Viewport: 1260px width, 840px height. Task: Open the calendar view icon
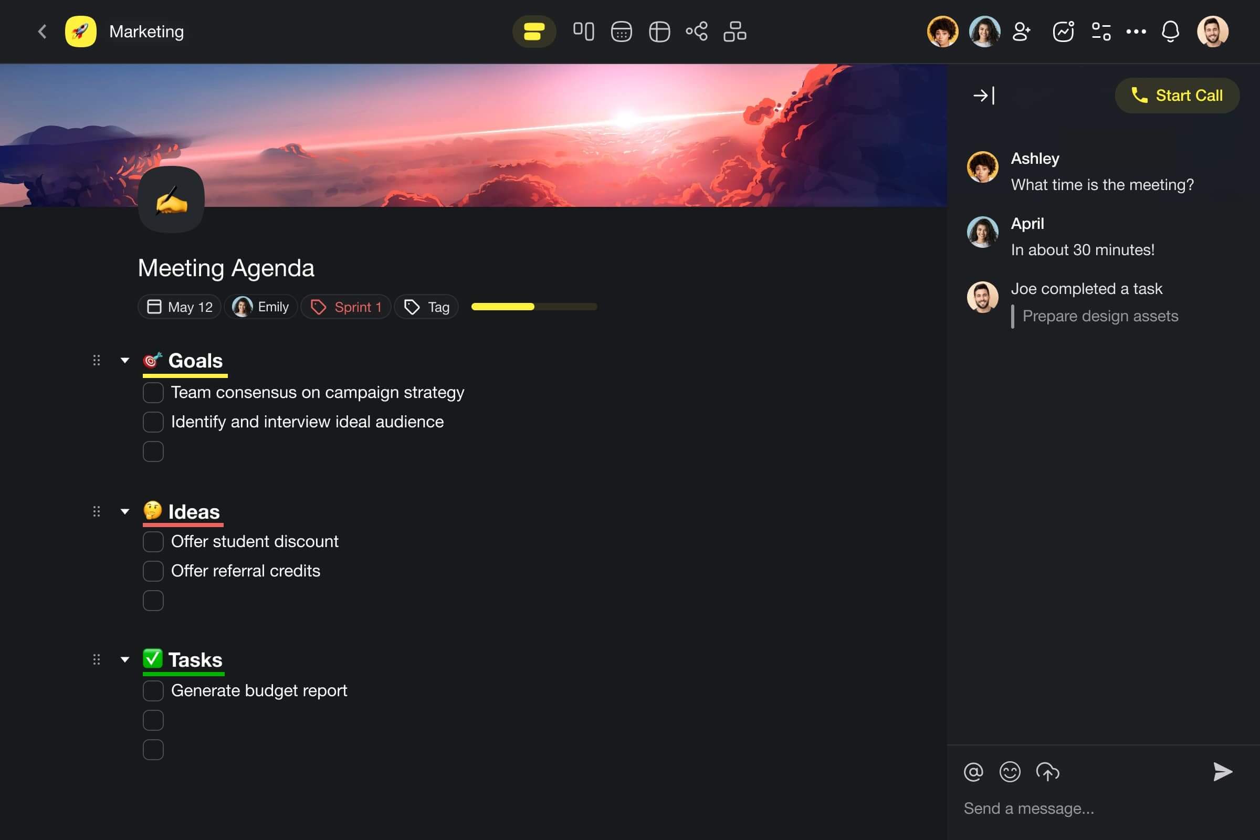[x=622, y=31]
